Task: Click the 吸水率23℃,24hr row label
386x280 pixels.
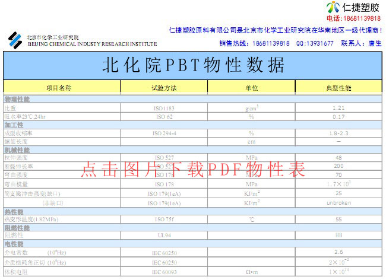Action: [x=25, y=116]
